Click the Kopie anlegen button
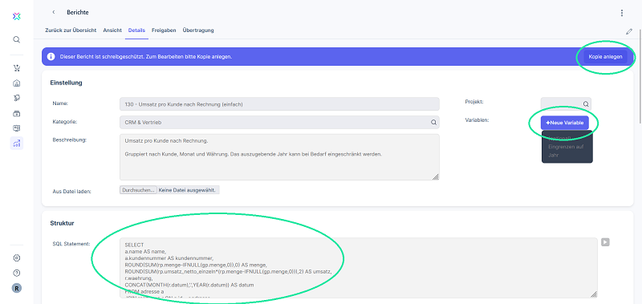The height and width of the screenshot is (304, 642). 605,57
